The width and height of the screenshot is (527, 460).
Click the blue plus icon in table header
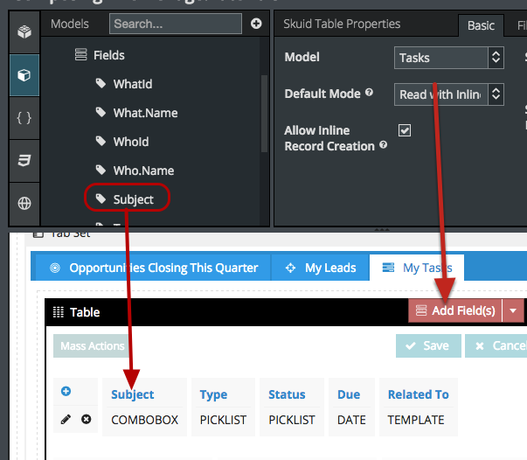pyautogui.click(x=66, y=392)
